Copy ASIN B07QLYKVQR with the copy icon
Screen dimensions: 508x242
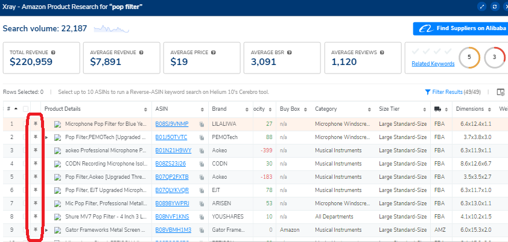click(202, 191)
